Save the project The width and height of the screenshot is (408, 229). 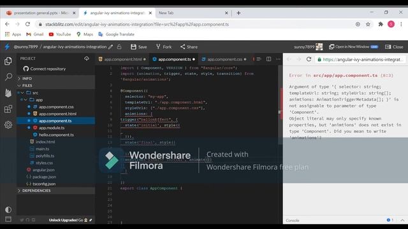pyautogui.click(x=139, y=46)
